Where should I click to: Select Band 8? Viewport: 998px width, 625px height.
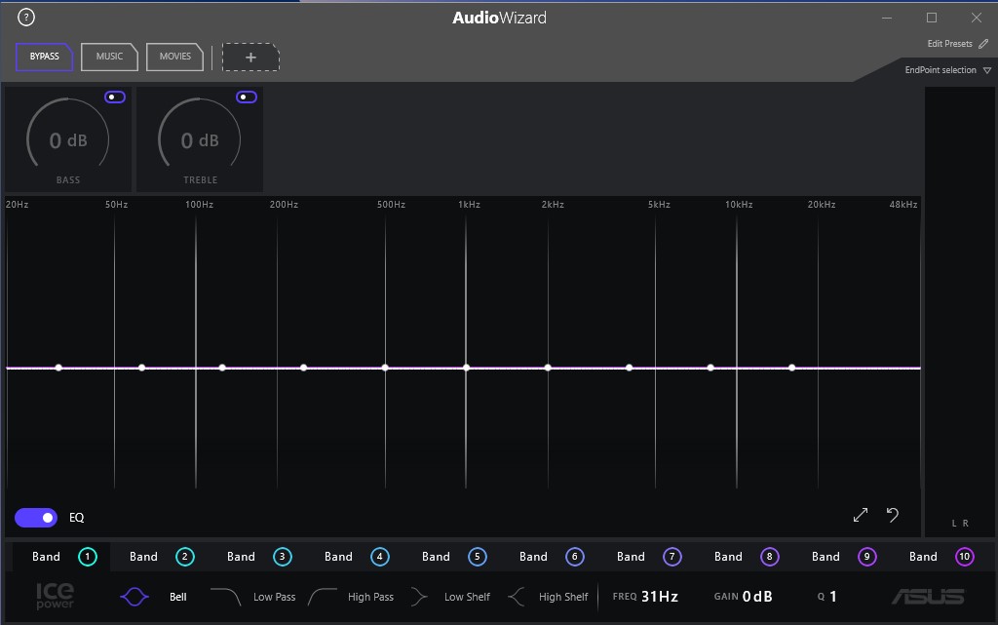click(746, 557)
